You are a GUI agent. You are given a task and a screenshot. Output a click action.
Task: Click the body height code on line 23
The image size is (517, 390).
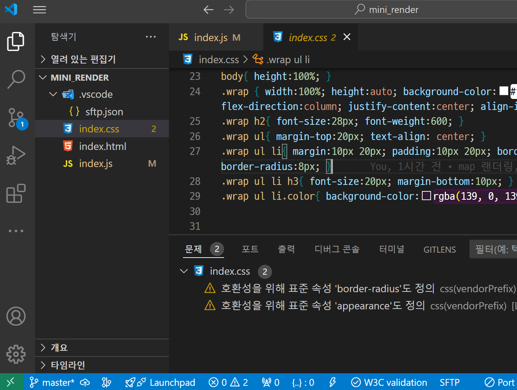[276, 76]
